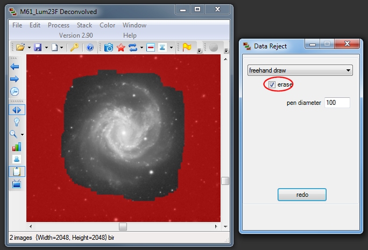Screen dimensions: 368x250
Task: Click the status bar image size text
Action: 71,238
